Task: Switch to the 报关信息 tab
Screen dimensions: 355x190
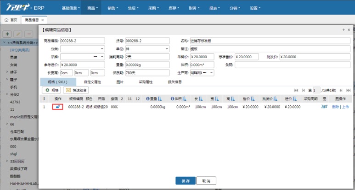Action: coord(175,82)
